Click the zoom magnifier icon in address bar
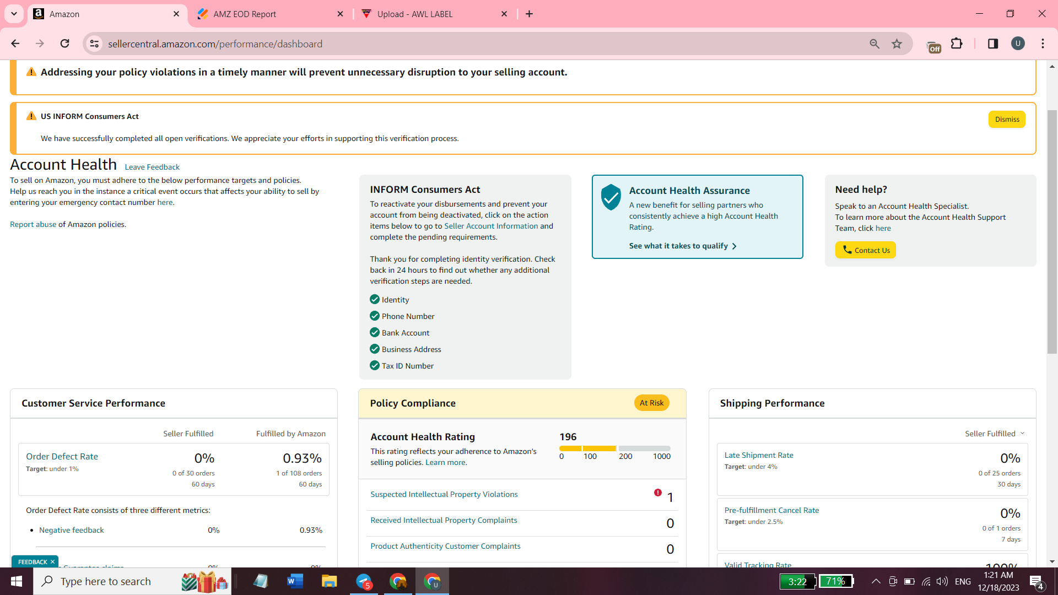The width and height of the screenshot is (1058, 595). coord(875,44)
